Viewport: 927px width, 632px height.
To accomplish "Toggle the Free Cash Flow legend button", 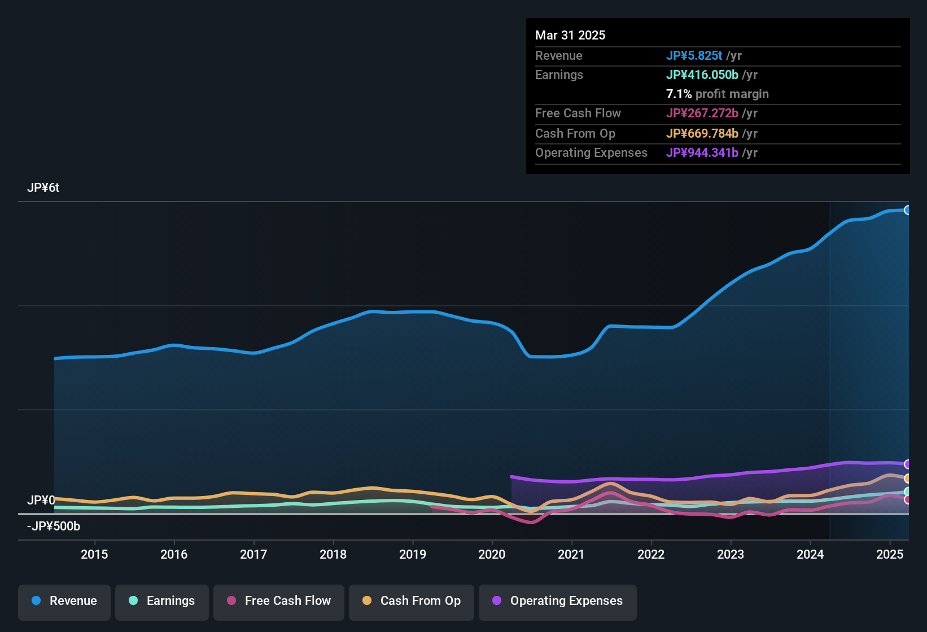I will tap(279, 602).
